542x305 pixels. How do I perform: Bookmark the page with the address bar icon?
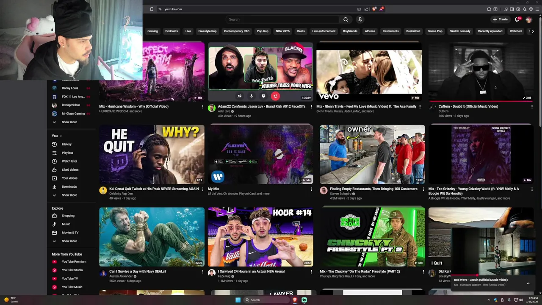point(152,9)
